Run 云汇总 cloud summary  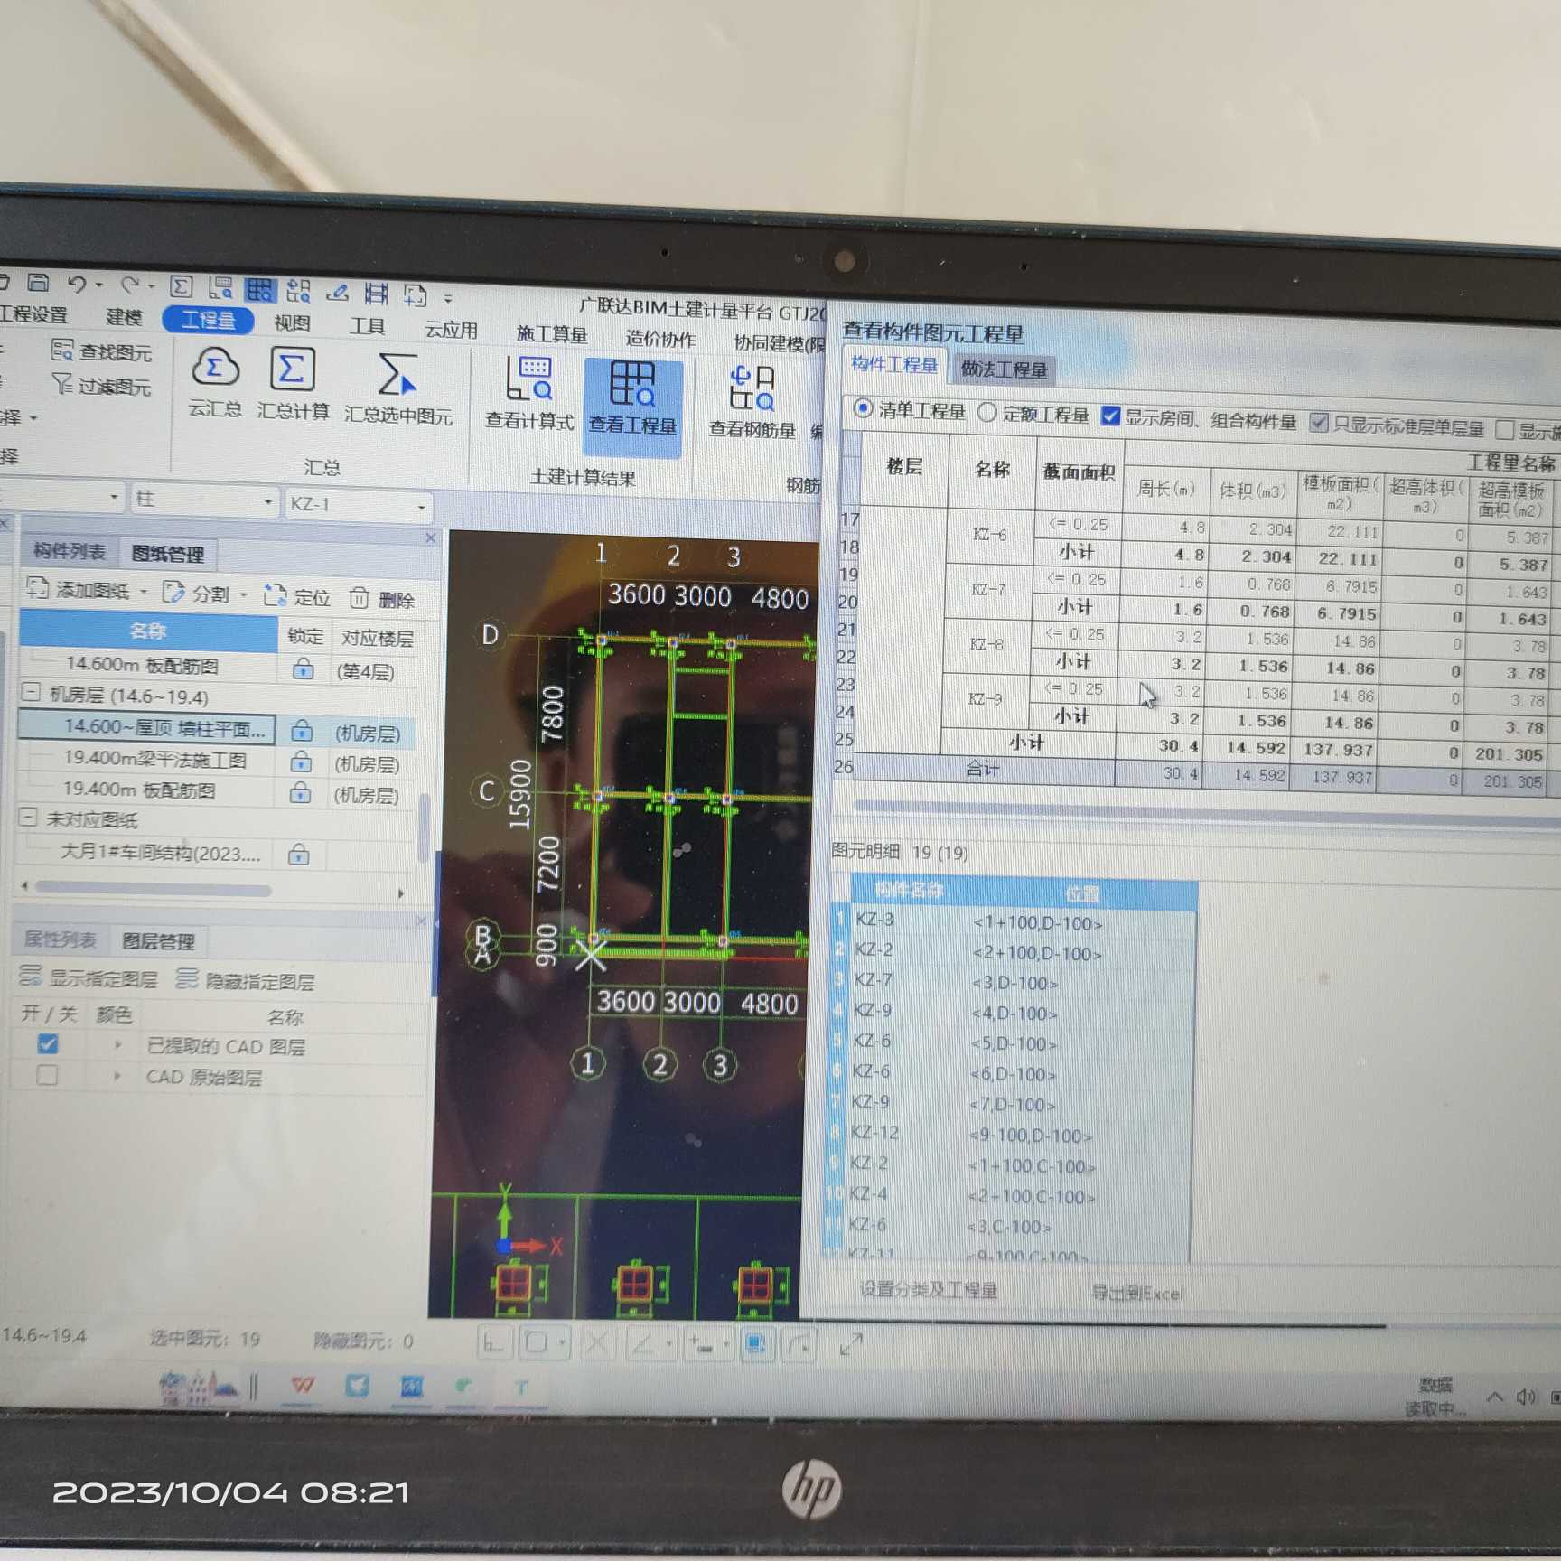[x=215, y=383]
